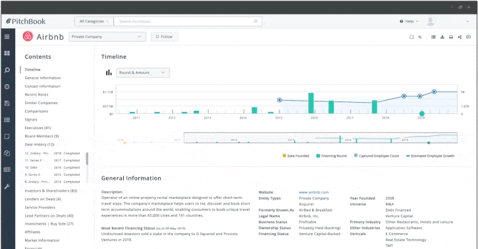This screenshot has width=478, height=249.
Task: Click the large green dot at 2019
Action: click(422, 113)
